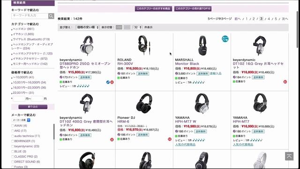Image resolution: width=300 pixels, height=169 pixels.
Task: Open the Pioneer DJ HRM-6 product image
Action: tap(144, 103)
